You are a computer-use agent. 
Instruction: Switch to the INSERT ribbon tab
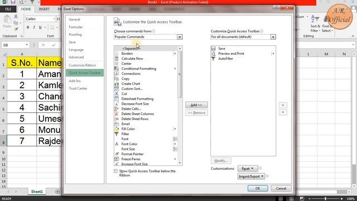(44, 9)
